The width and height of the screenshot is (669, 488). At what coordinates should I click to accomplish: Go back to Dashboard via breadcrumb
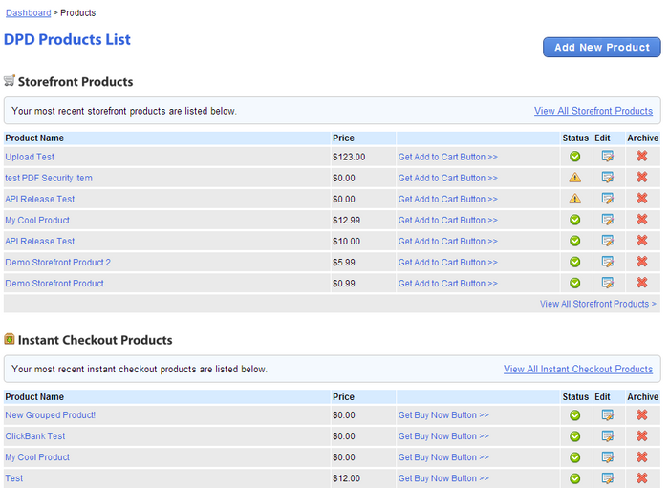(28, 12)
